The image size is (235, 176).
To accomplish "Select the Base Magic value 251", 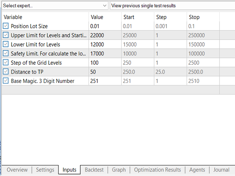I will (105, 81).
